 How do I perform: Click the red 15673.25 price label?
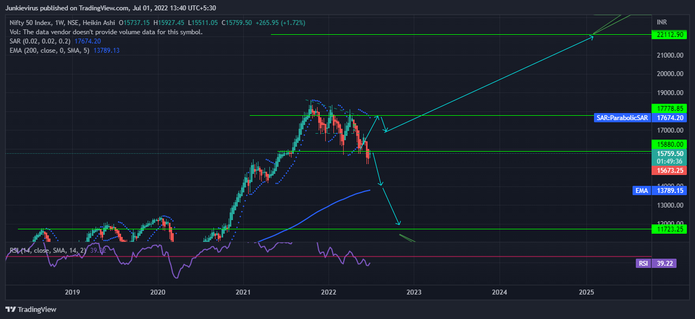pyautogui.click(x=668, y=171)
